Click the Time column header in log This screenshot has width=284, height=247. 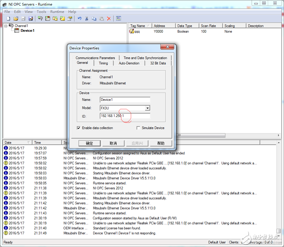click(x=47, y=143)
